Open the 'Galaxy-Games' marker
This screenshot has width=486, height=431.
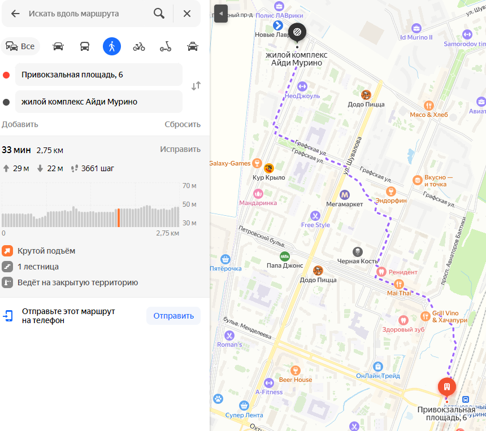(257, 163)
